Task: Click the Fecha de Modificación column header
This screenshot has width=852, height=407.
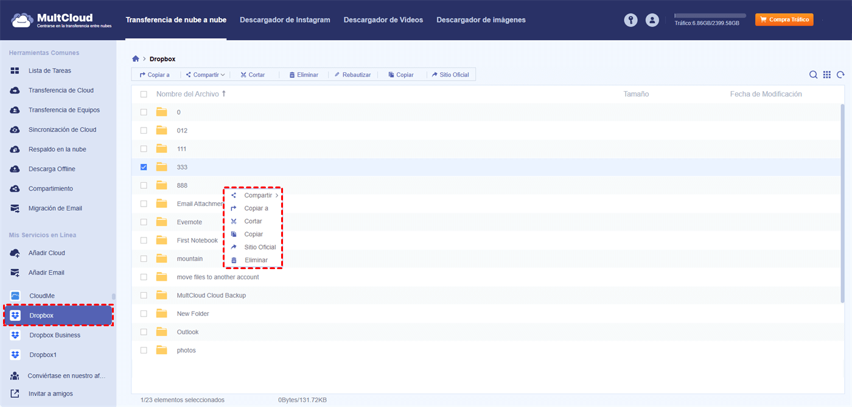Action: tap(766, 94)
